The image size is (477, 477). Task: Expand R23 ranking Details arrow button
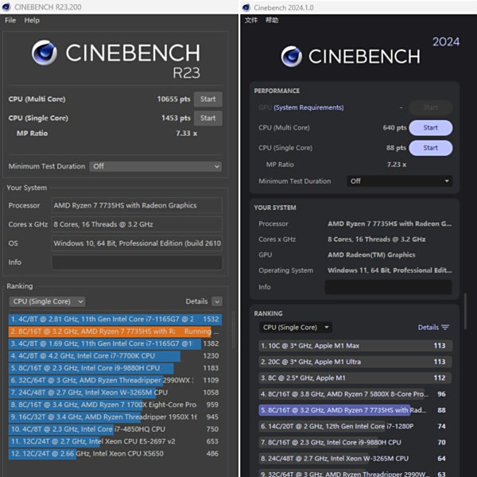pos(217,301)
